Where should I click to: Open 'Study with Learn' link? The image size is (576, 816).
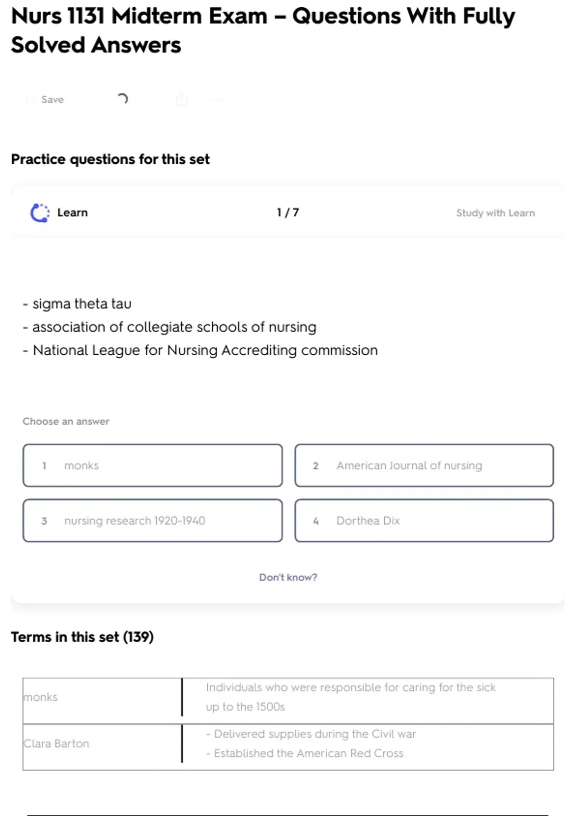[495, 213]
